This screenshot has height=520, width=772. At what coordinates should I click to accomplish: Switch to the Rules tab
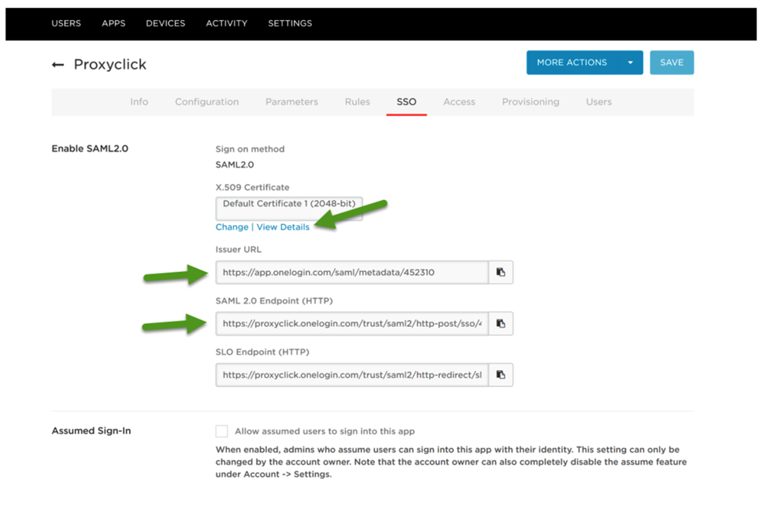click(x=357, y=102)
